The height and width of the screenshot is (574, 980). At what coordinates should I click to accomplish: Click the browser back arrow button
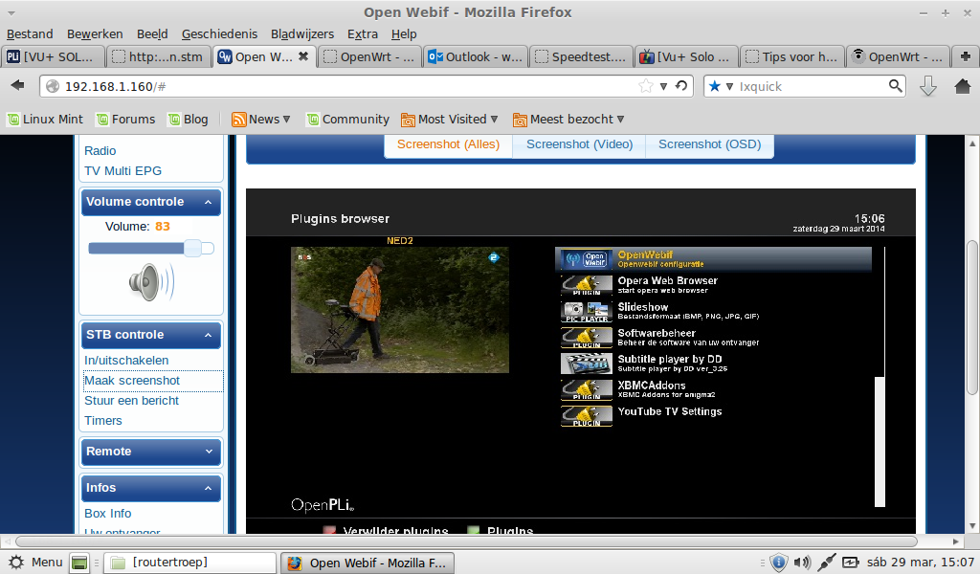[x=17, y=85]
